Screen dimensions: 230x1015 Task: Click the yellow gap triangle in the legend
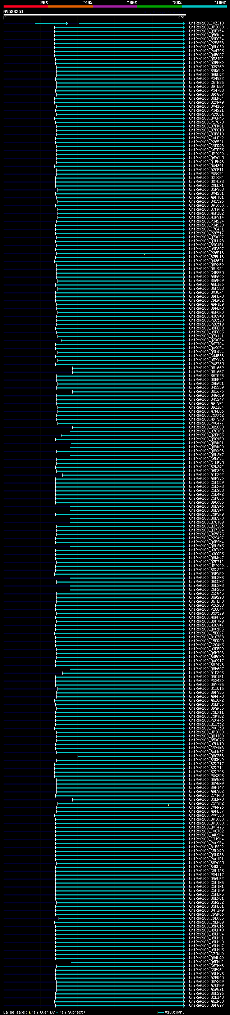29,1012
